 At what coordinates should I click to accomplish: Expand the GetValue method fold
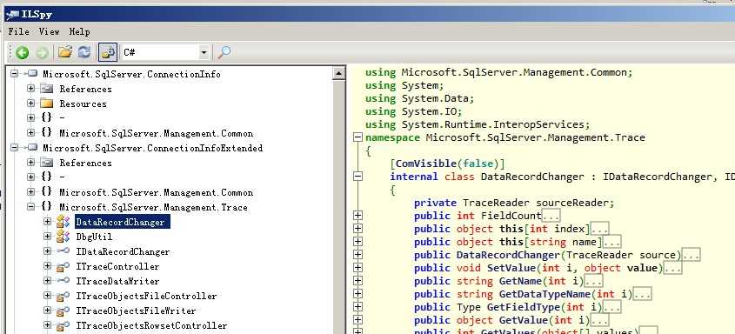(357, 320)
